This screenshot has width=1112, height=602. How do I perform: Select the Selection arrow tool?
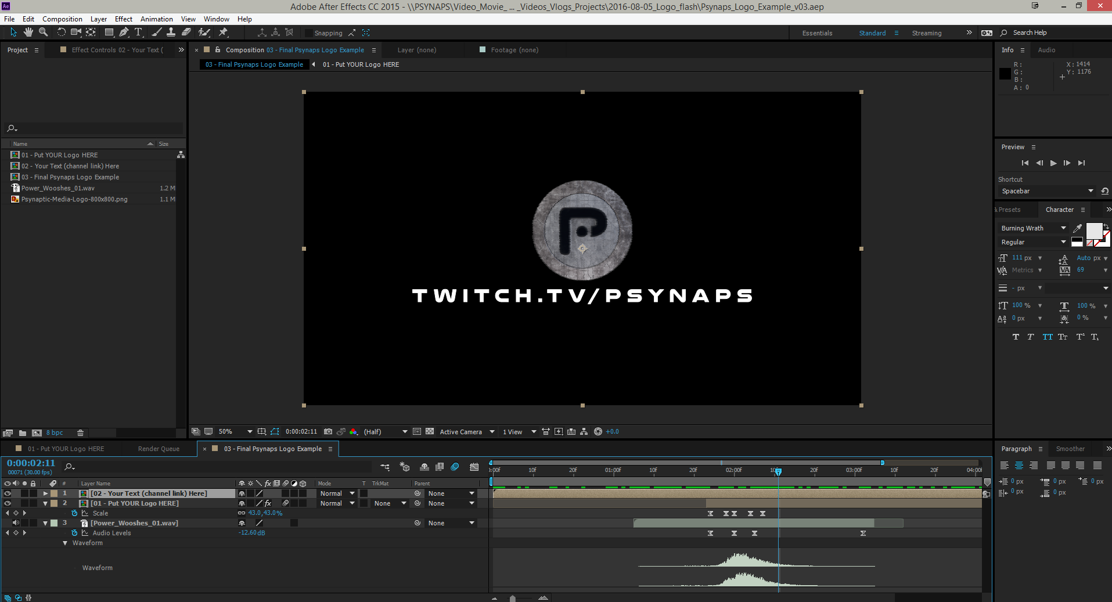click(x=14, y=33)
